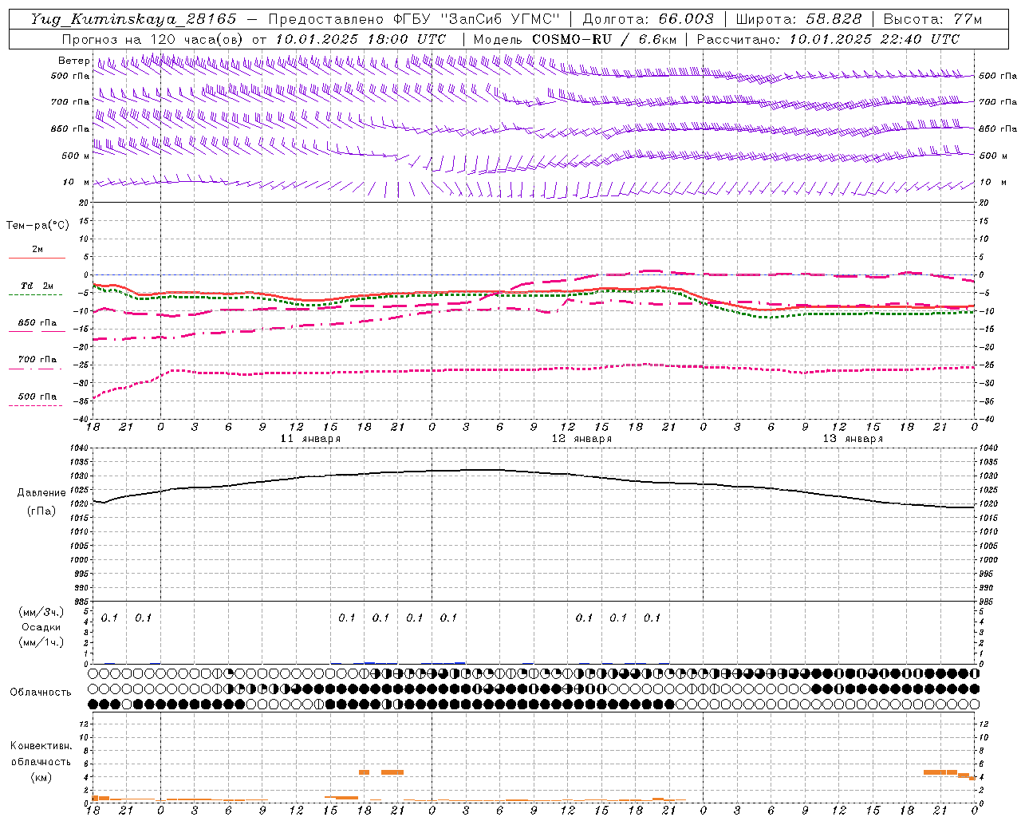Image resolution: width=1021 pixels, height=817 pixels.
Task: Click the Конвективн. label of convective cloud panel
Action: click(x=41, y=746)
